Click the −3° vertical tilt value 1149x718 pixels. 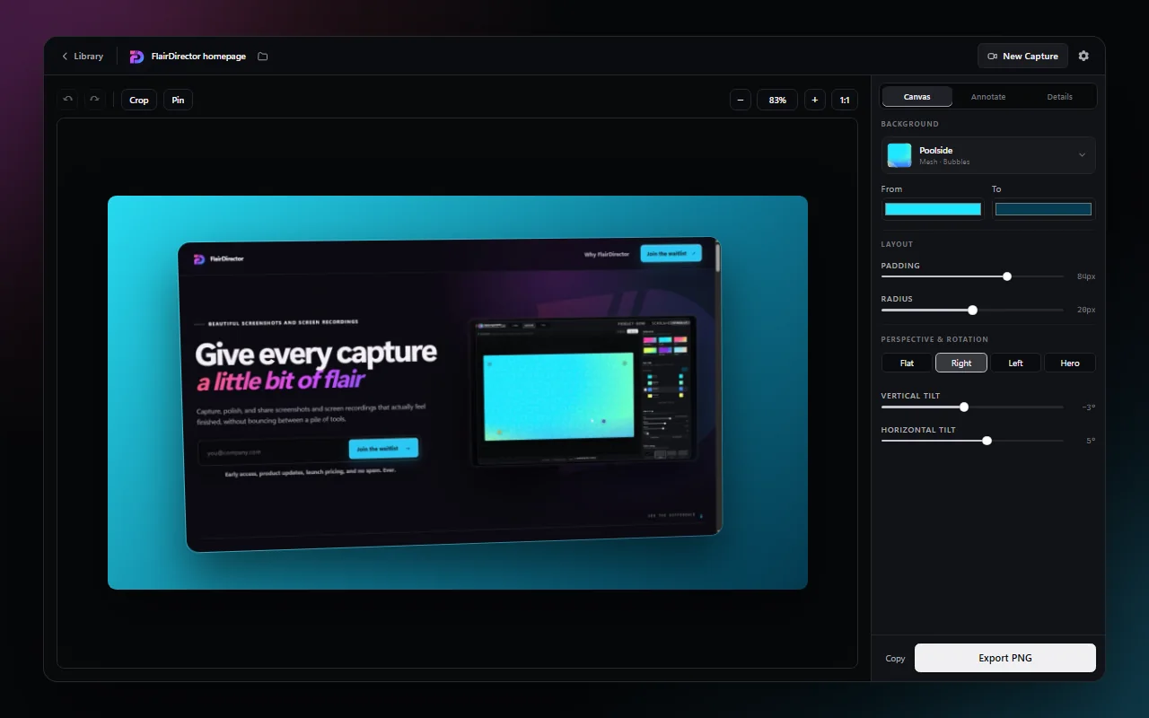click(1088, 407)
